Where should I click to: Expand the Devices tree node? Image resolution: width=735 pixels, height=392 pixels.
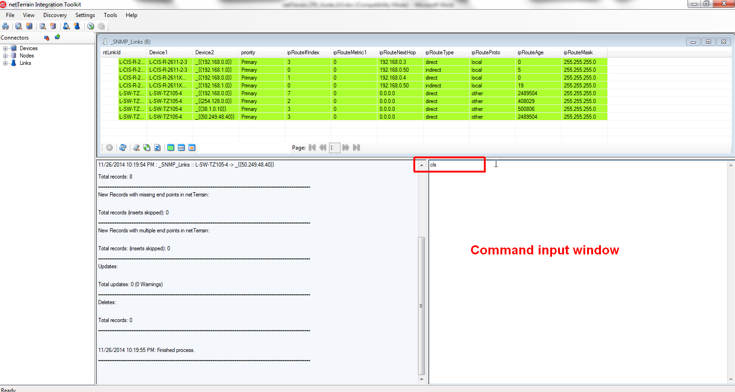point(5,48)
